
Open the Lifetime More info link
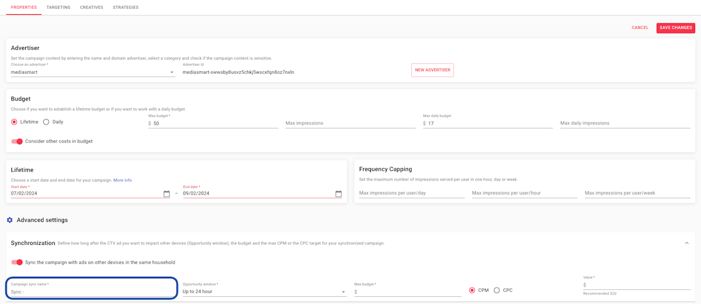coord(123,180)
